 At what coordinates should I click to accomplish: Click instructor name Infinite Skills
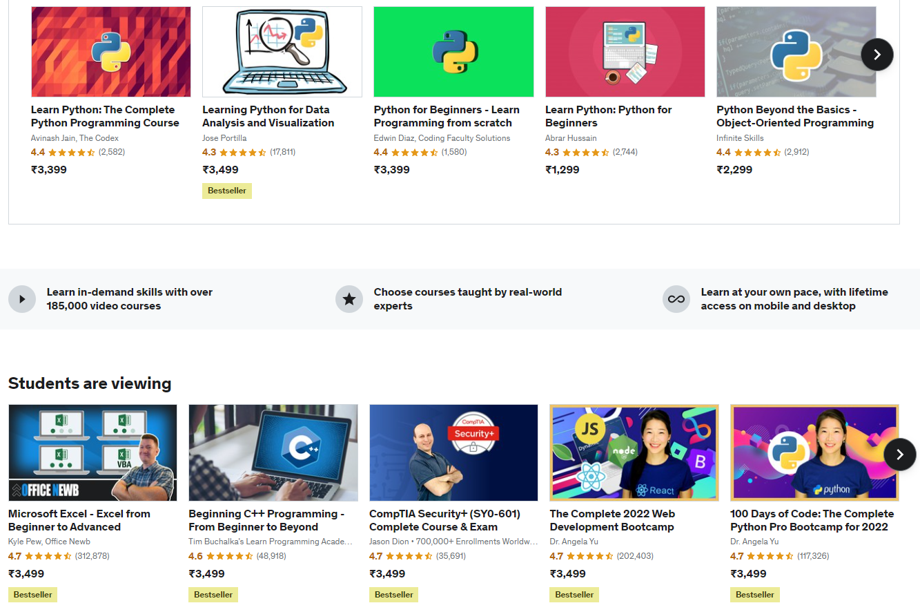click(740, 138)
